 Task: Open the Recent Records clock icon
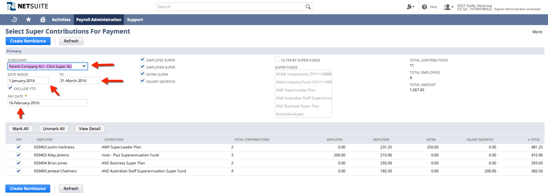14,20
